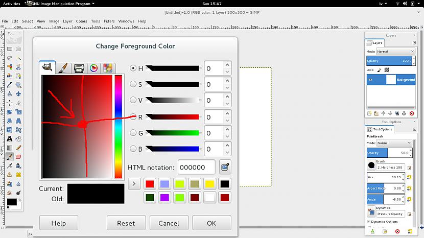Click the Green channel slider
424x238 pixels.
pyautogui.click(x=173, y=133)
